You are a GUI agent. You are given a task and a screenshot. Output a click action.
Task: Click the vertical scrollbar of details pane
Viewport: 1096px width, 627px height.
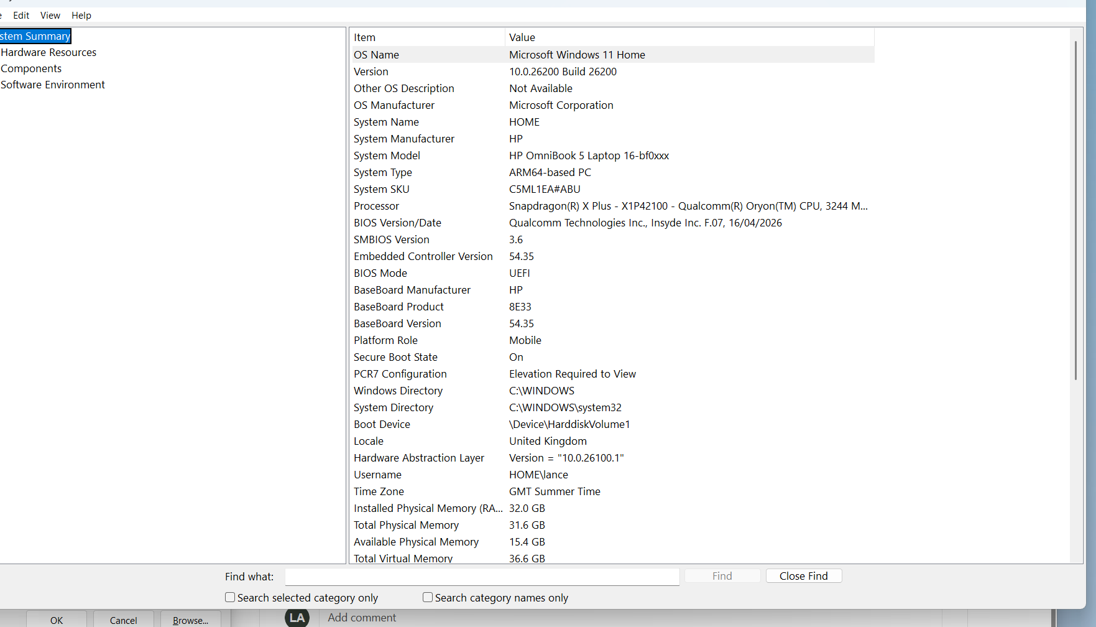coord(1075,211)
